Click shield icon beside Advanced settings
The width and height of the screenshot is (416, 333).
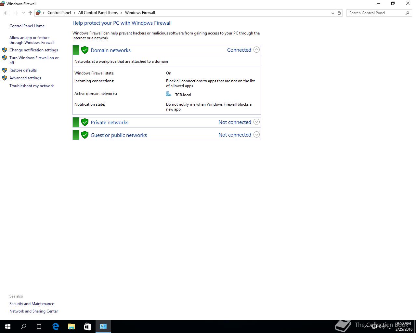5,78
